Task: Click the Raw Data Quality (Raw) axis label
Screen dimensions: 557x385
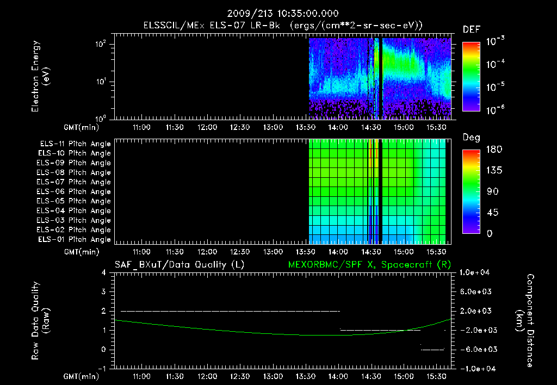Action: (40, 321)
